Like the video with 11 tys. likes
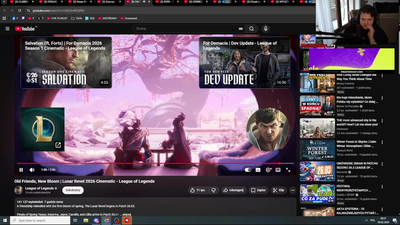Image resolution: width=400 pixels, height=225 pixels. [198, 190]
